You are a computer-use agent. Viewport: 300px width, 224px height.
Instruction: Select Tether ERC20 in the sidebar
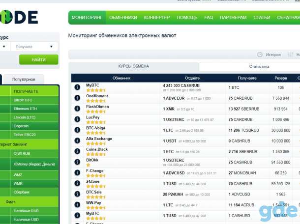click(x=25, y=135)
